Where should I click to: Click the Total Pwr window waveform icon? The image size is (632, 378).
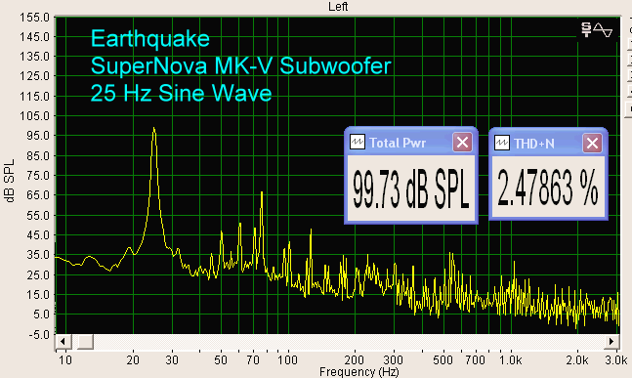click(x=358, y=143)
